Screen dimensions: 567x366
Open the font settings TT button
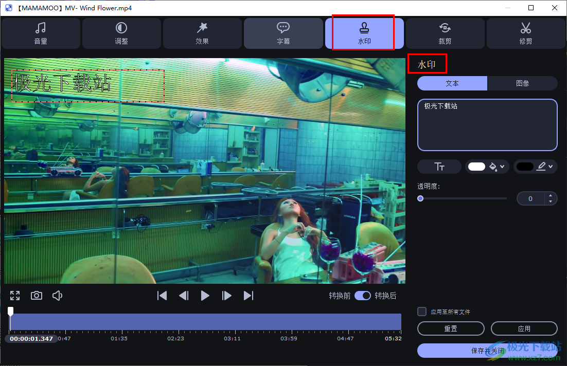pyautogui.click(x=439, y=167)
